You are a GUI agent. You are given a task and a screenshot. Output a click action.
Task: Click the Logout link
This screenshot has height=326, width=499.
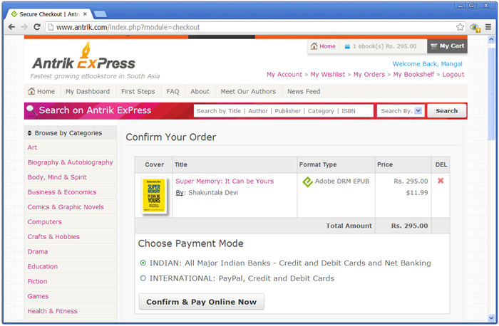coord(453,74)
